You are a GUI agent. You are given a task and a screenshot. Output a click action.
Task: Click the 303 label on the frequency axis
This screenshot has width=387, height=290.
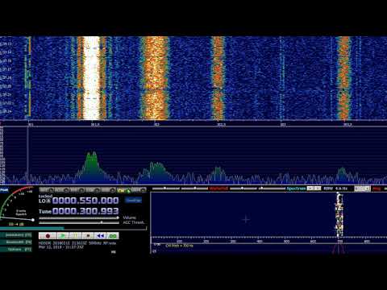pos(283,124)
